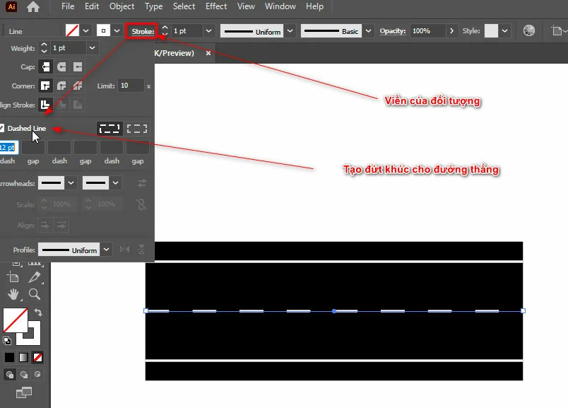
Task: Select preserve exact dash and gap lengths
Action: pos(110,129)
